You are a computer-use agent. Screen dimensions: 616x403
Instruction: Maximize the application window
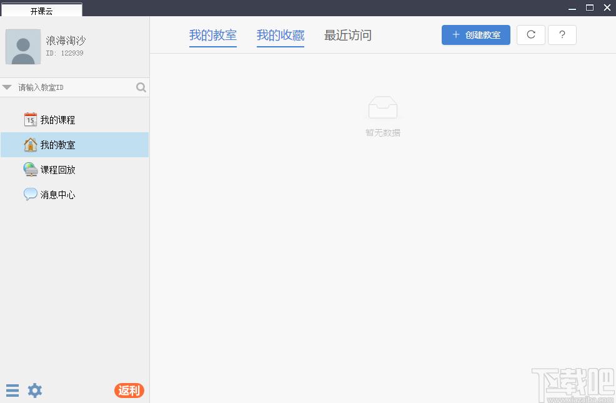[x=590, y=7]
